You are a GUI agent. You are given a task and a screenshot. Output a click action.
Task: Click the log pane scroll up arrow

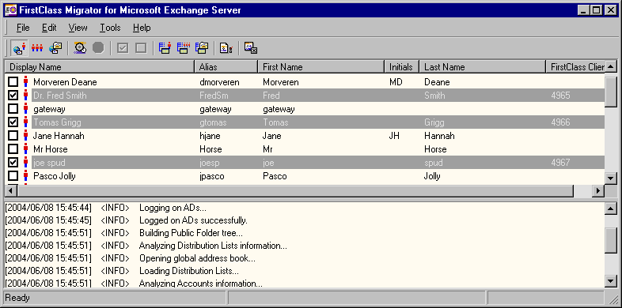point(611,208)
